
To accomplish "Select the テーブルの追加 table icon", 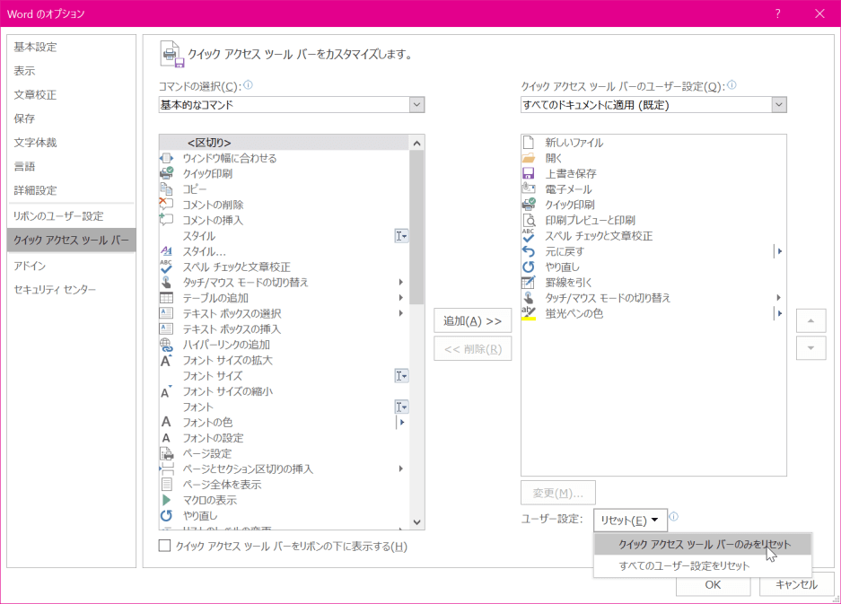I will click(166, 298).
